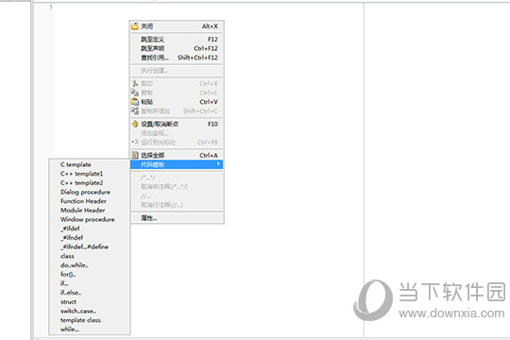Select the do..while.. template

(x=90, y=265)
